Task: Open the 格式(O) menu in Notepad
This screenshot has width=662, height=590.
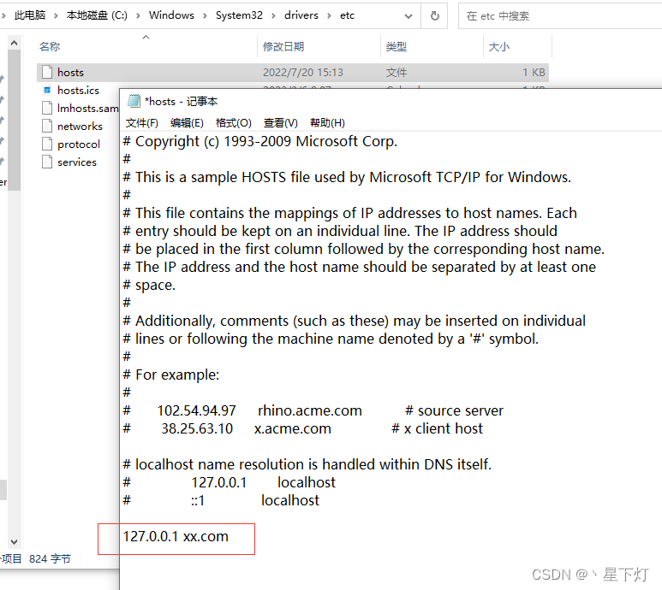Action: (234, 123)
